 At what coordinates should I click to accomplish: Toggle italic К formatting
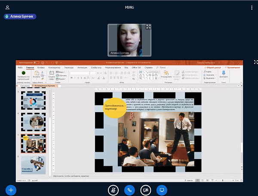[75, 78]
